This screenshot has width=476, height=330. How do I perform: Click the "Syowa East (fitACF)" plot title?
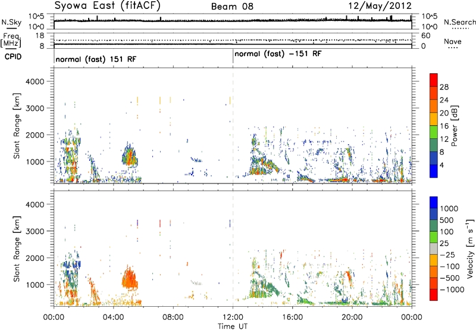point(108,5)
